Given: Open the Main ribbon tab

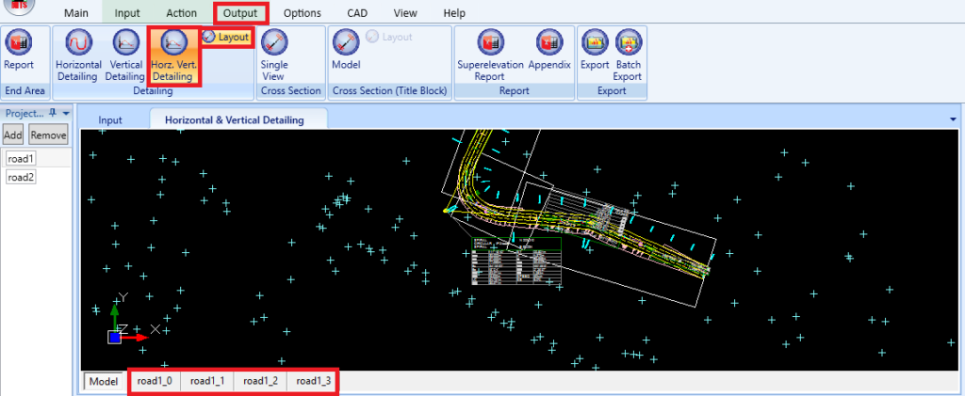Looking at the screenshot, I should click(x=76, y=13).
